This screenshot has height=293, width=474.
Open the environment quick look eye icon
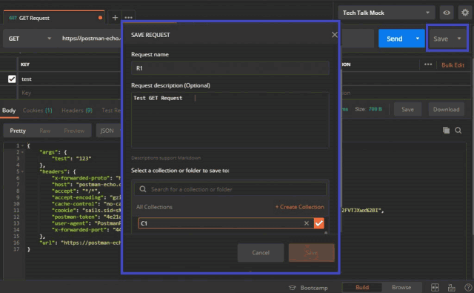pos(447,13)
